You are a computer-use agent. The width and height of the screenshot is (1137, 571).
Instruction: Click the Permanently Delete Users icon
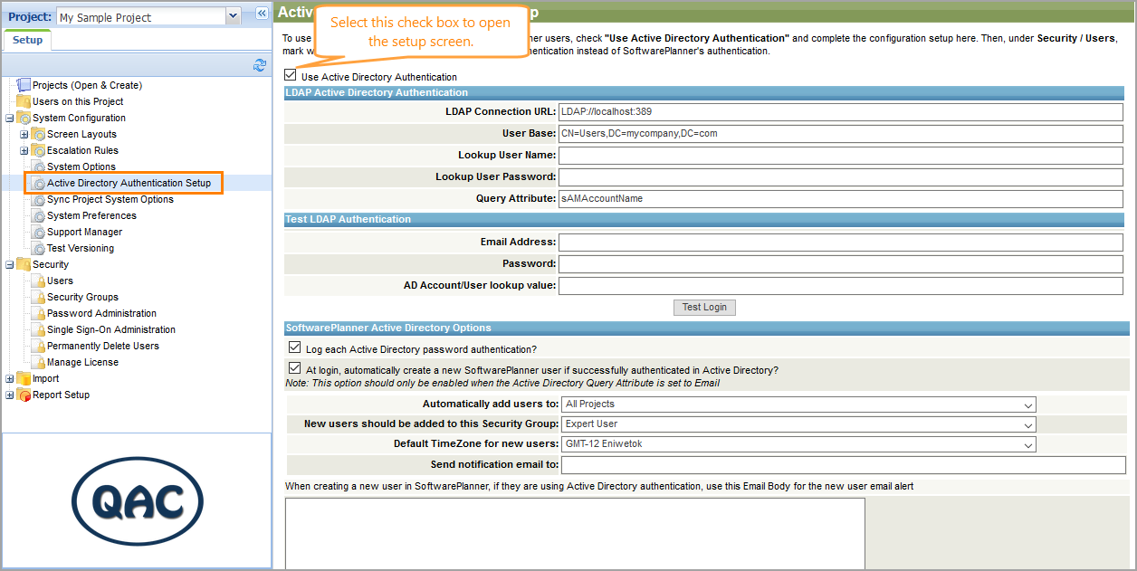(38, 346)
